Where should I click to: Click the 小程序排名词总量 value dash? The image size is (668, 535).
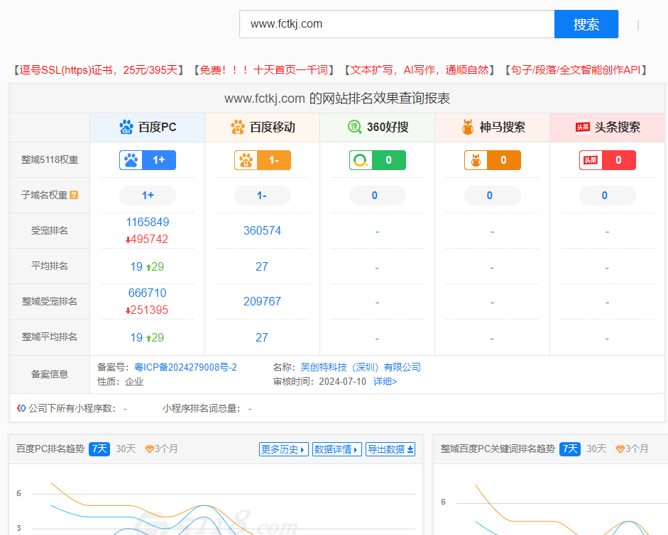pos(250,409)
